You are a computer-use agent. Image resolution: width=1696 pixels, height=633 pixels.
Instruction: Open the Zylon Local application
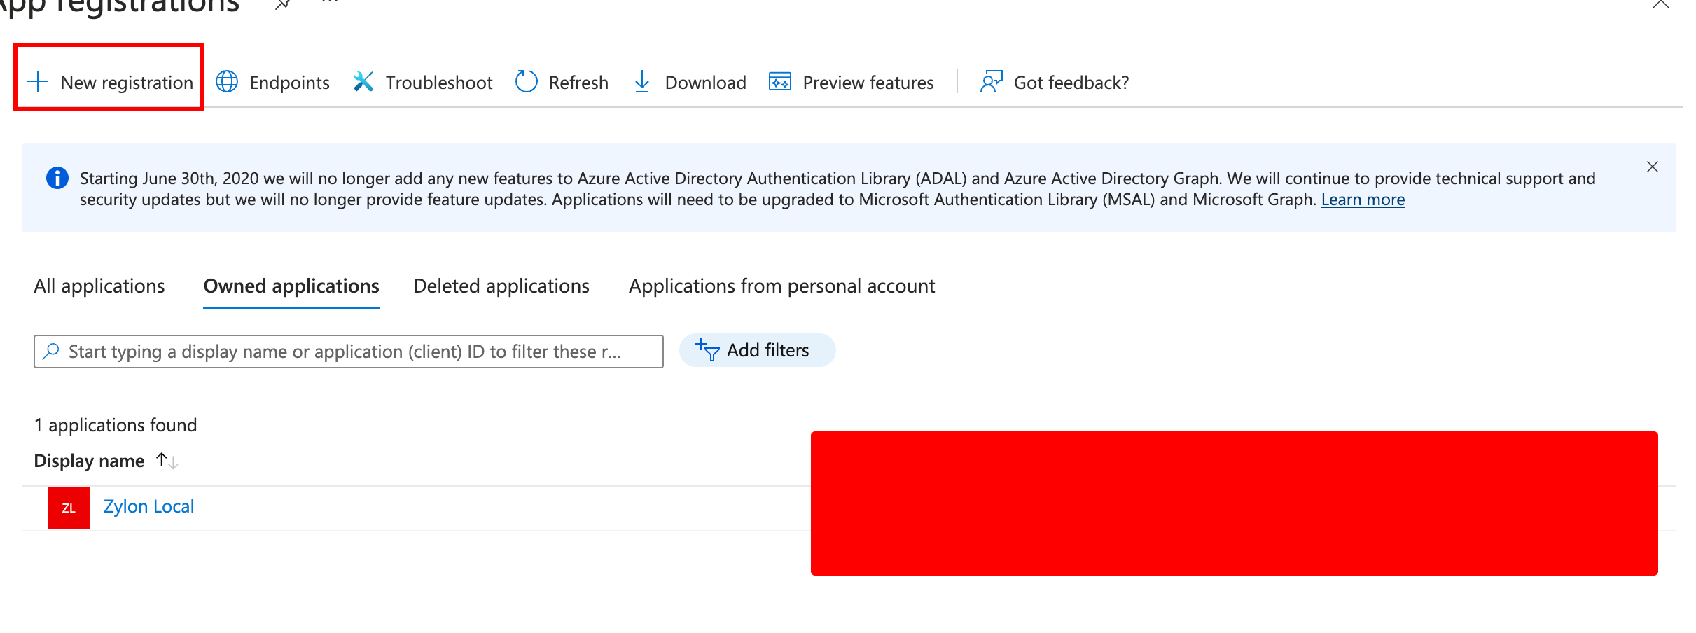(x=148, y=506)
